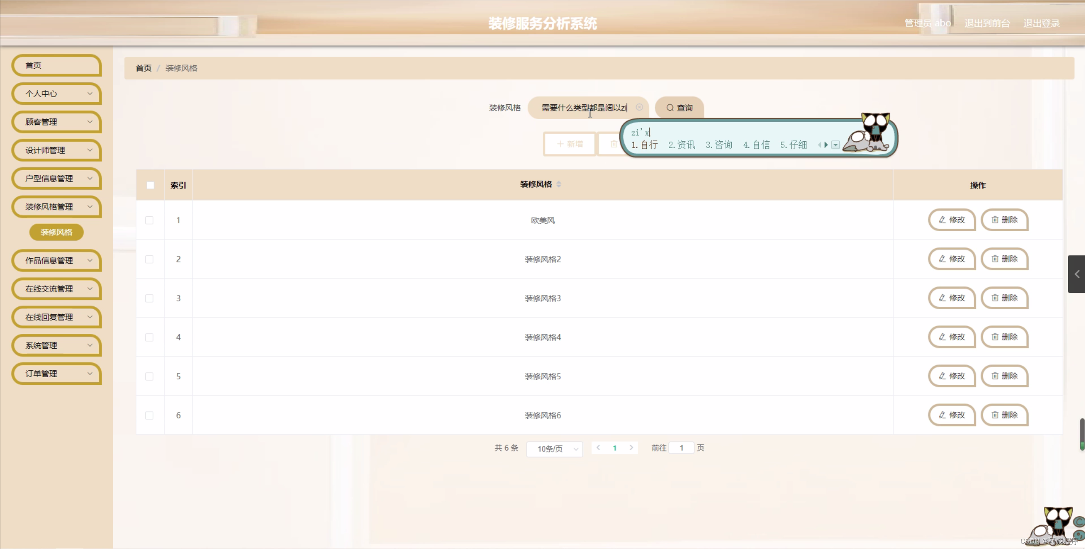Click the 退出到前台 link
Screen dimensions: 1085x549
(x=987, y=23)
